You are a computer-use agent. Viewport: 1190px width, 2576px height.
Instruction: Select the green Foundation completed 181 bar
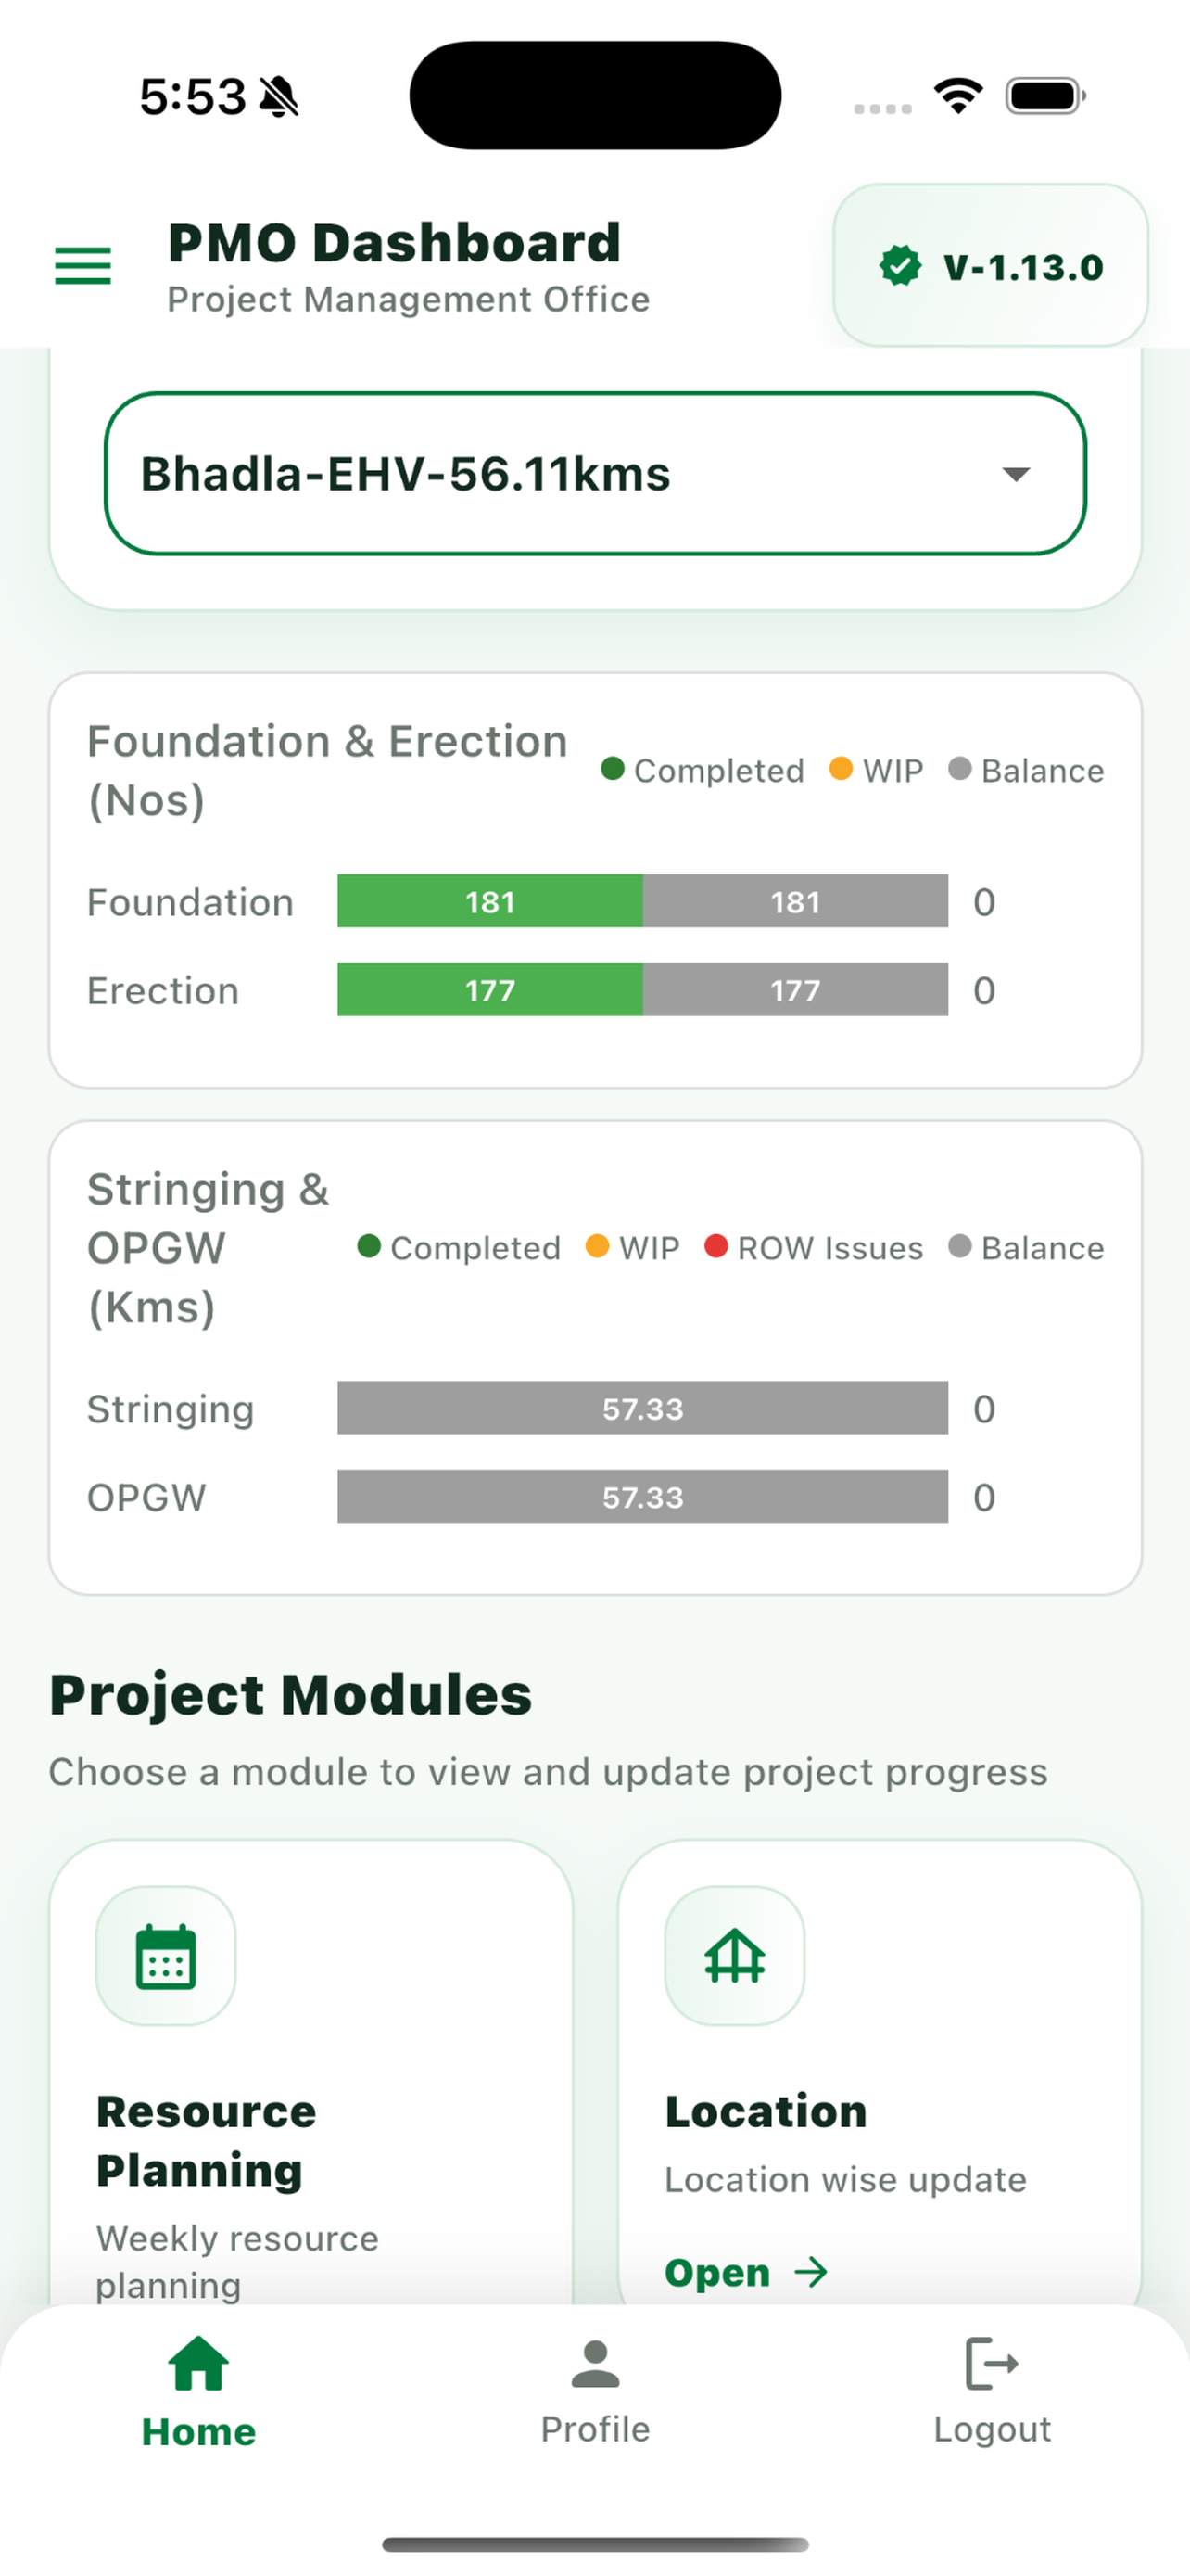(x=489, y=901)
